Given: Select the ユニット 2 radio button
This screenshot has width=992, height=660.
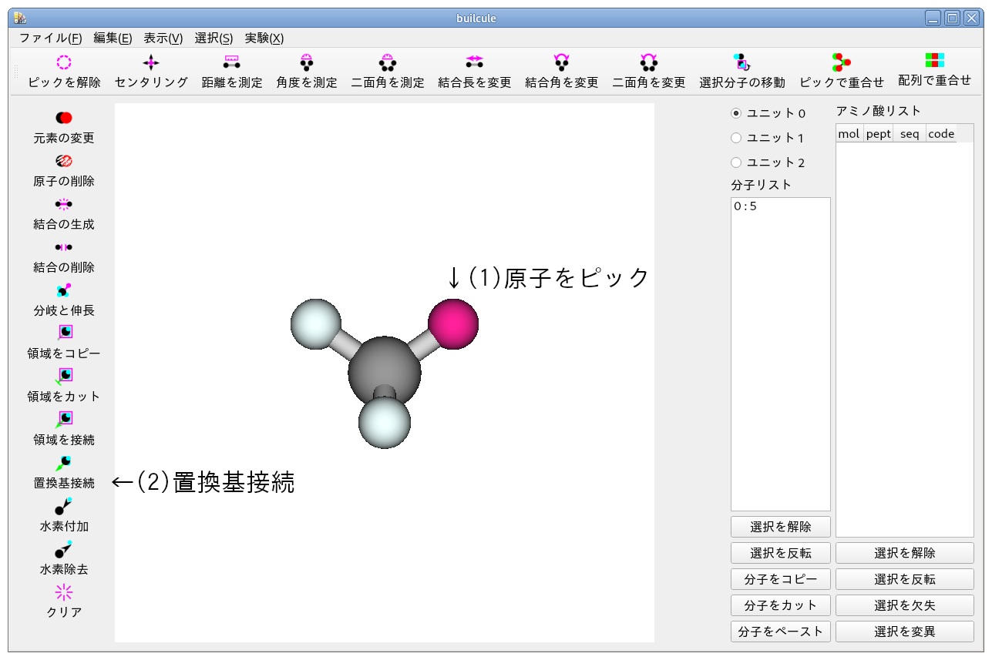Looking at the screenshot, I should click(738, 162).
